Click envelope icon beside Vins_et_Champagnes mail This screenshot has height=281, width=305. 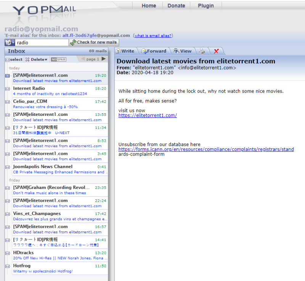click(8, 214)
